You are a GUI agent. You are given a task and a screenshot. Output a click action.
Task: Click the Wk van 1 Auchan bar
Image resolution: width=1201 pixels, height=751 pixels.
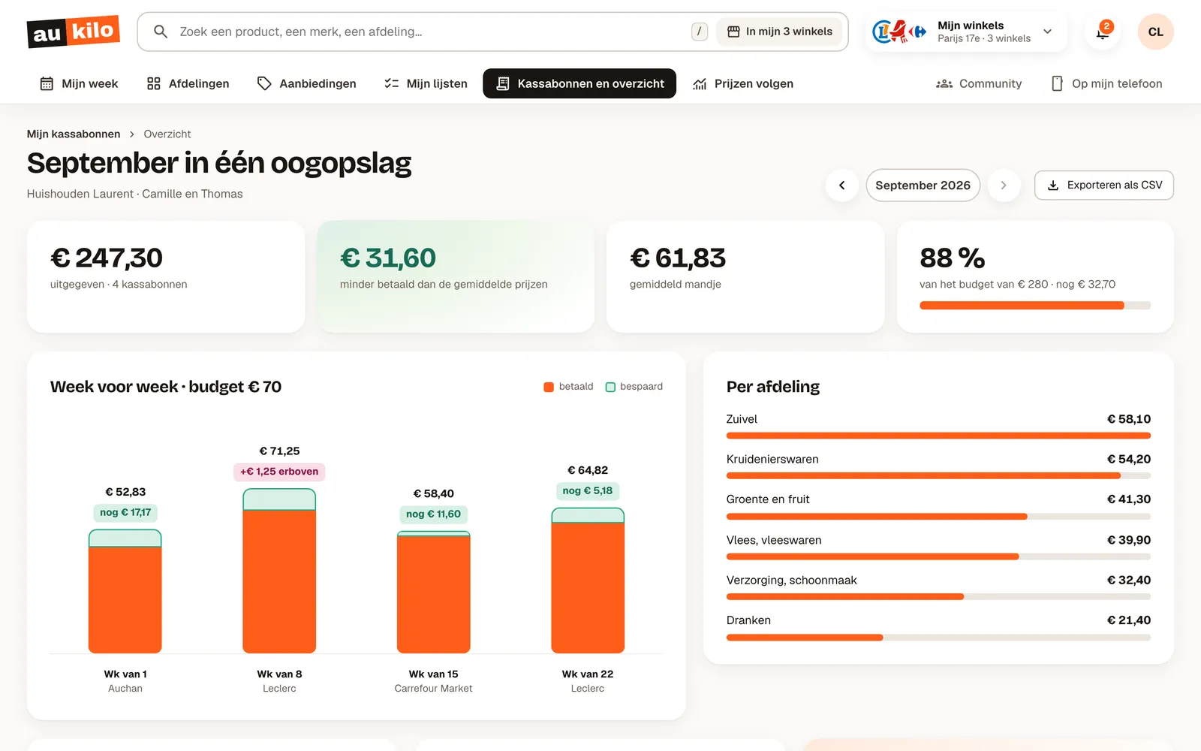click(125, 591)
